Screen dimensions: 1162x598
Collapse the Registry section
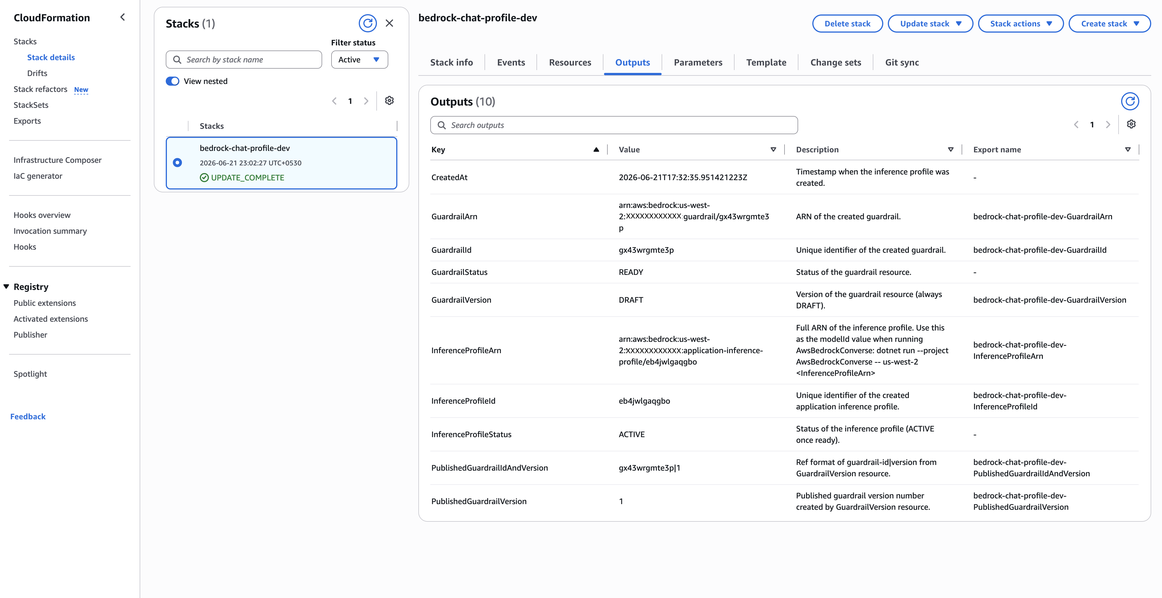pyautogui.click(x=6, y=286)
